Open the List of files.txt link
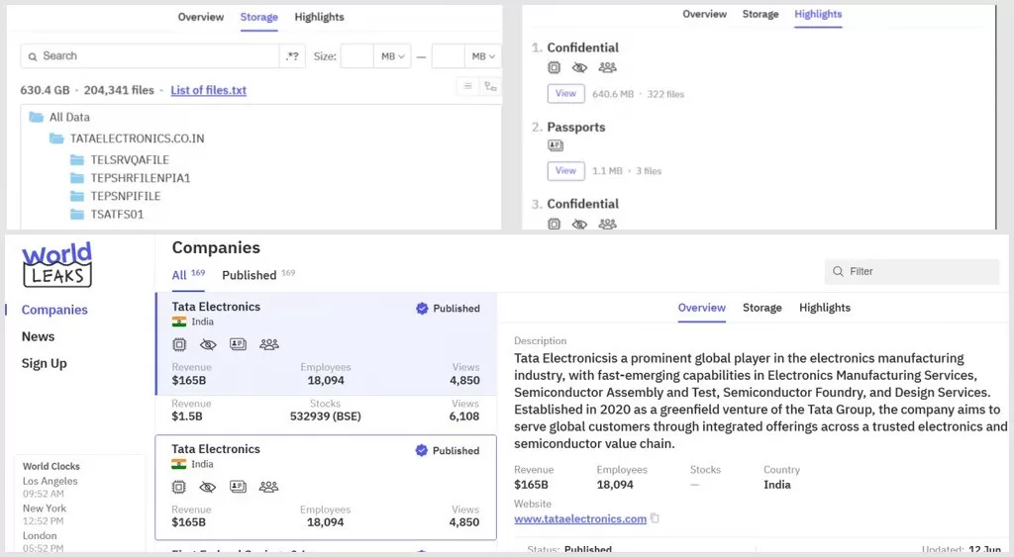Screen dimensions: 1014x557 click(x=208, y=90)
